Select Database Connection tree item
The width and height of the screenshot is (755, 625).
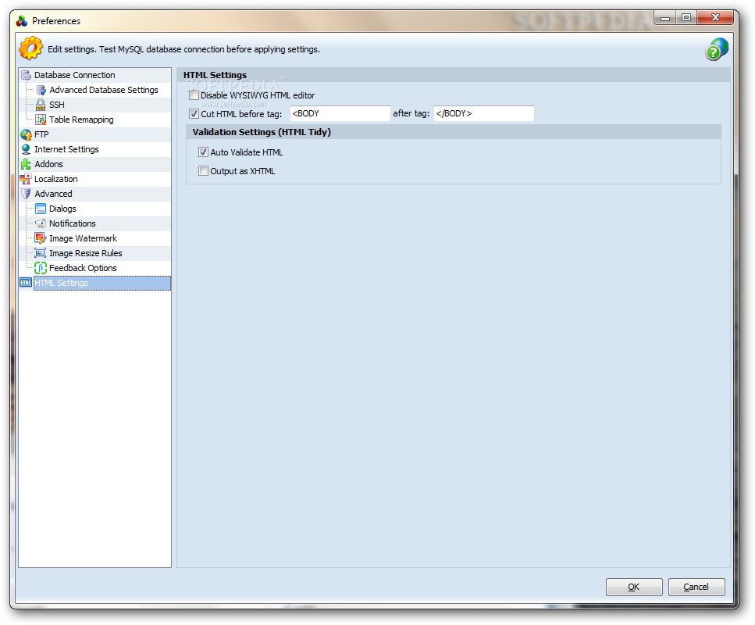75,75
